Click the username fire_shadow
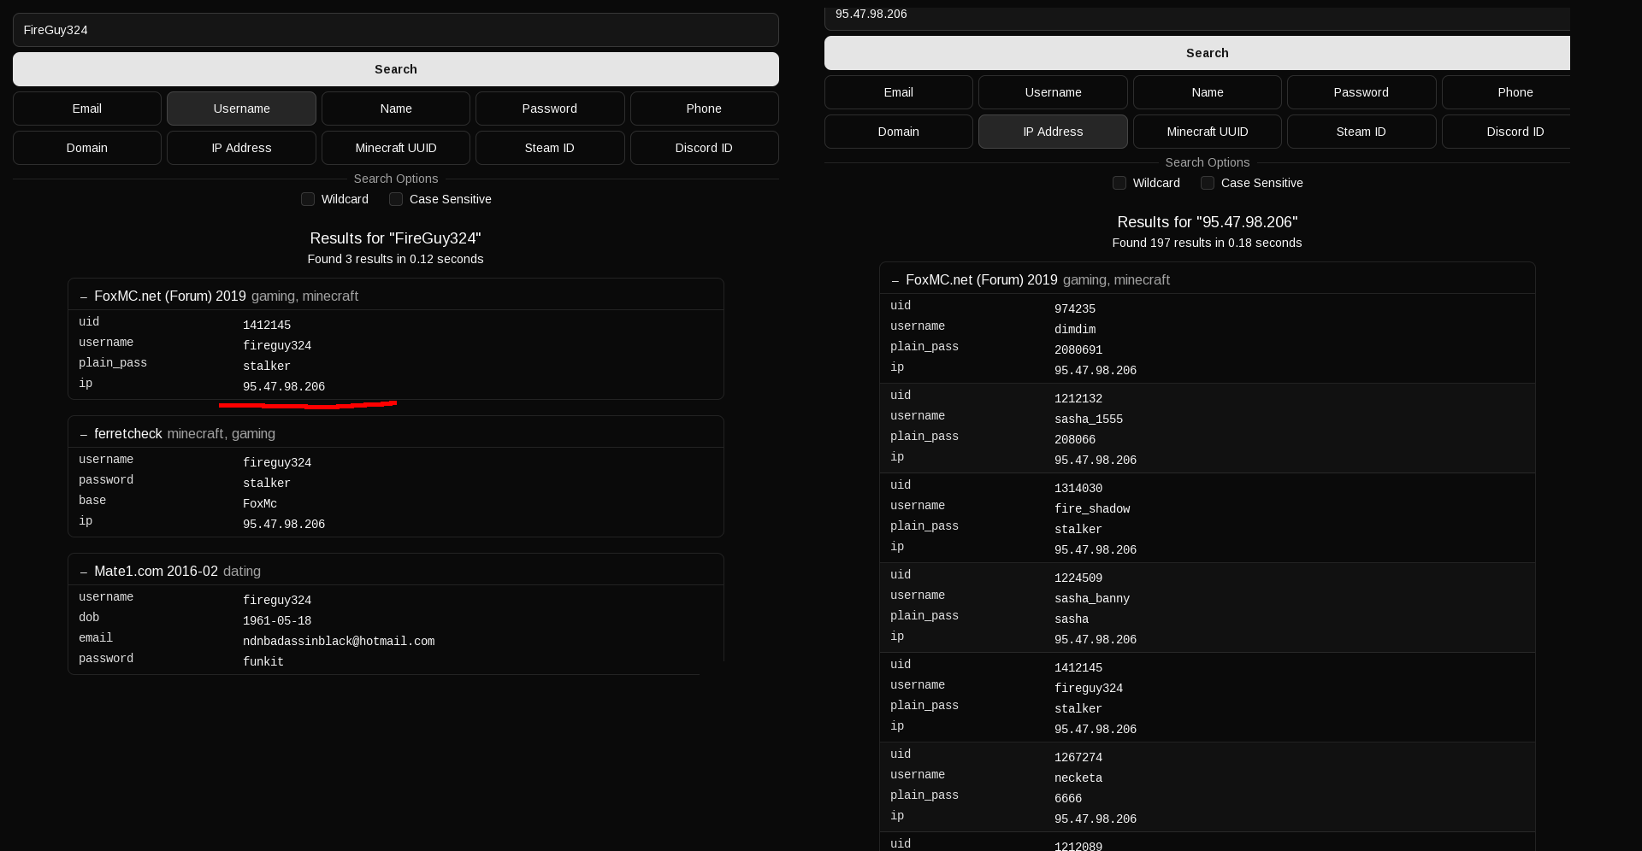This screenshot has width=1642, height=851. click(x=1092, y=509)
